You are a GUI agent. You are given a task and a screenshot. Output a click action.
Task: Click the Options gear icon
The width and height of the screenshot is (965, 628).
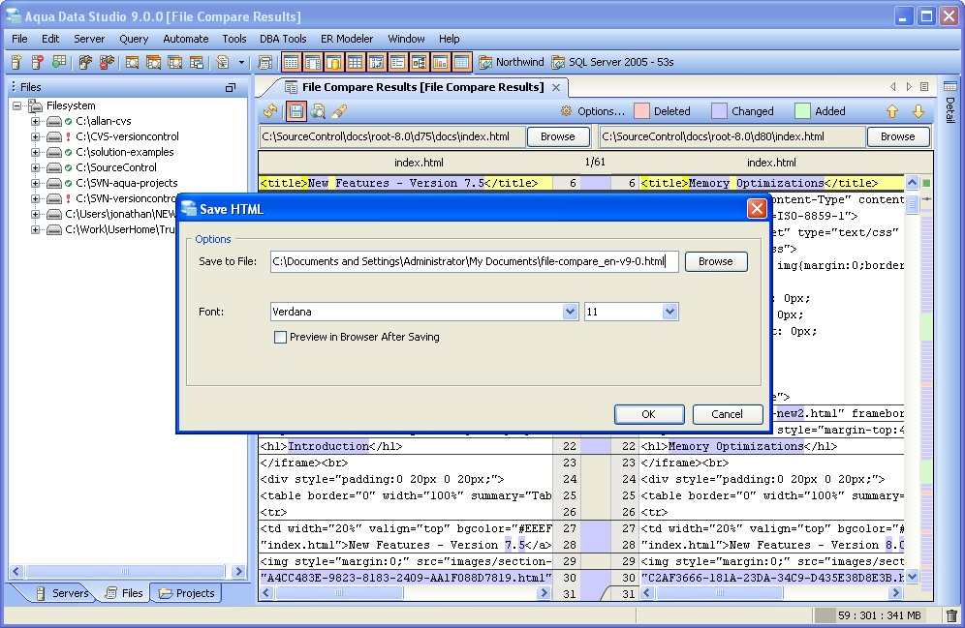click(x=566, y=111)
